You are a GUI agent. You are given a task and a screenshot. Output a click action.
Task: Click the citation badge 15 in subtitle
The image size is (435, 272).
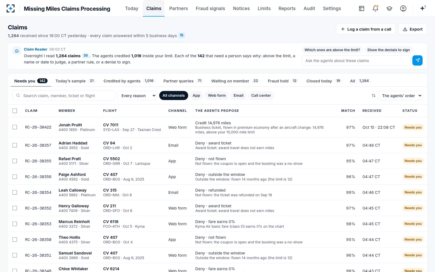tap(182, 35)
